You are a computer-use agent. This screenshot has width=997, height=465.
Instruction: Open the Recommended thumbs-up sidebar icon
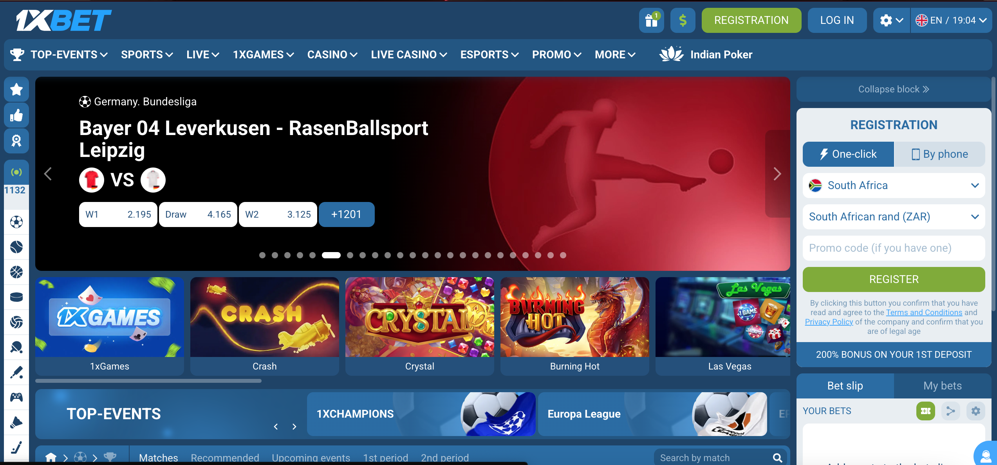point(16,115)
